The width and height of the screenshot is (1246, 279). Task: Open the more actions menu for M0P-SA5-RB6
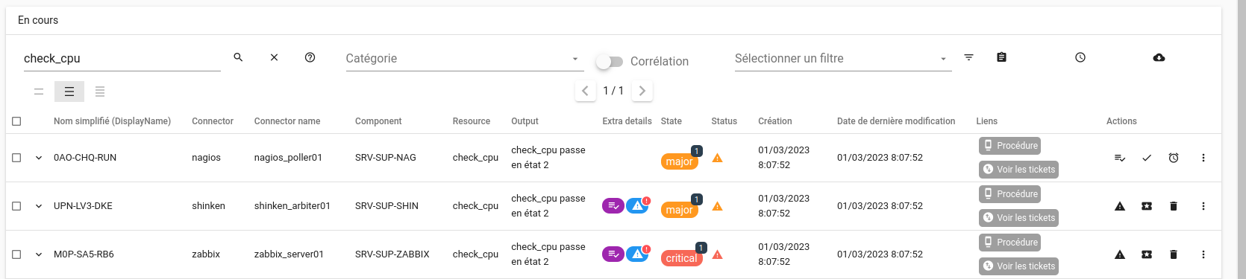pos(1203,254)
